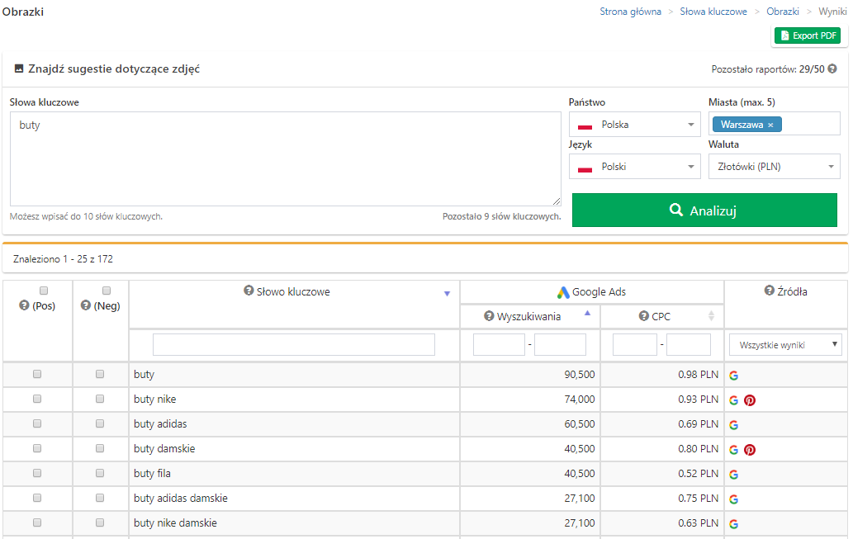Export results with Export PDF button
This screenshot has height=539, width=853.
tap(807, 35)
